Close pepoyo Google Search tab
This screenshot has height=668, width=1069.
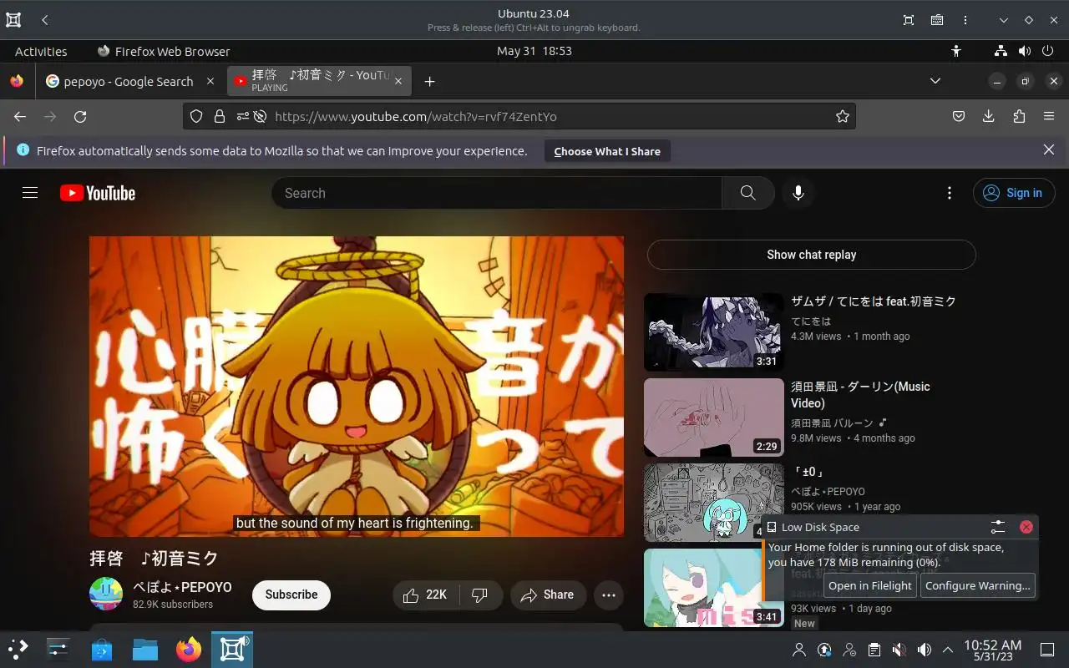(x=210, y=81)
